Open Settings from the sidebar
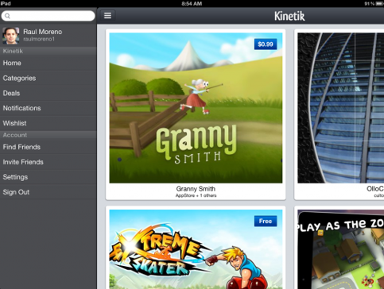This screenshot has width=384, height=289. pyautogui.click(x=48, y=177)
